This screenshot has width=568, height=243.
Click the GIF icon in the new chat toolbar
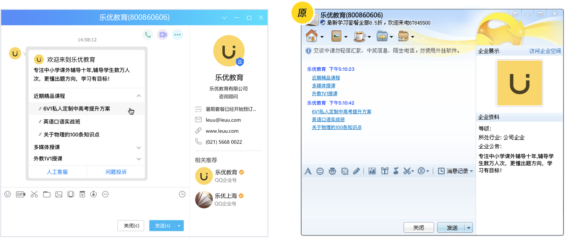pyautogui.click(x=20, y=194)
